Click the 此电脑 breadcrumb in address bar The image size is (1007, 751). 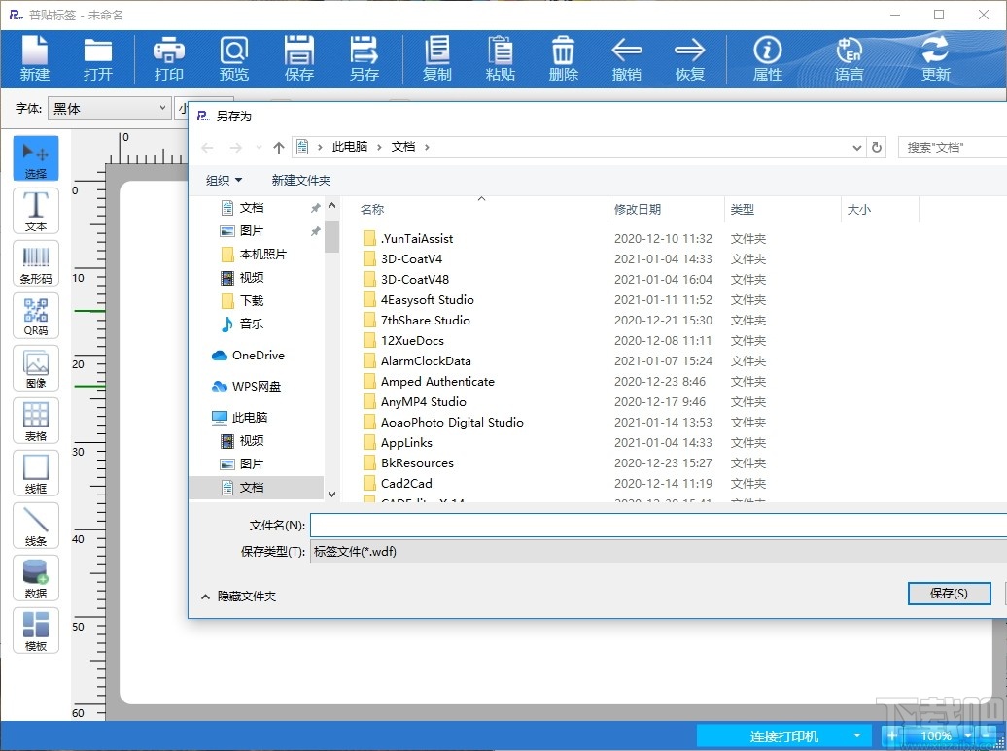click(x=349, y=147)
